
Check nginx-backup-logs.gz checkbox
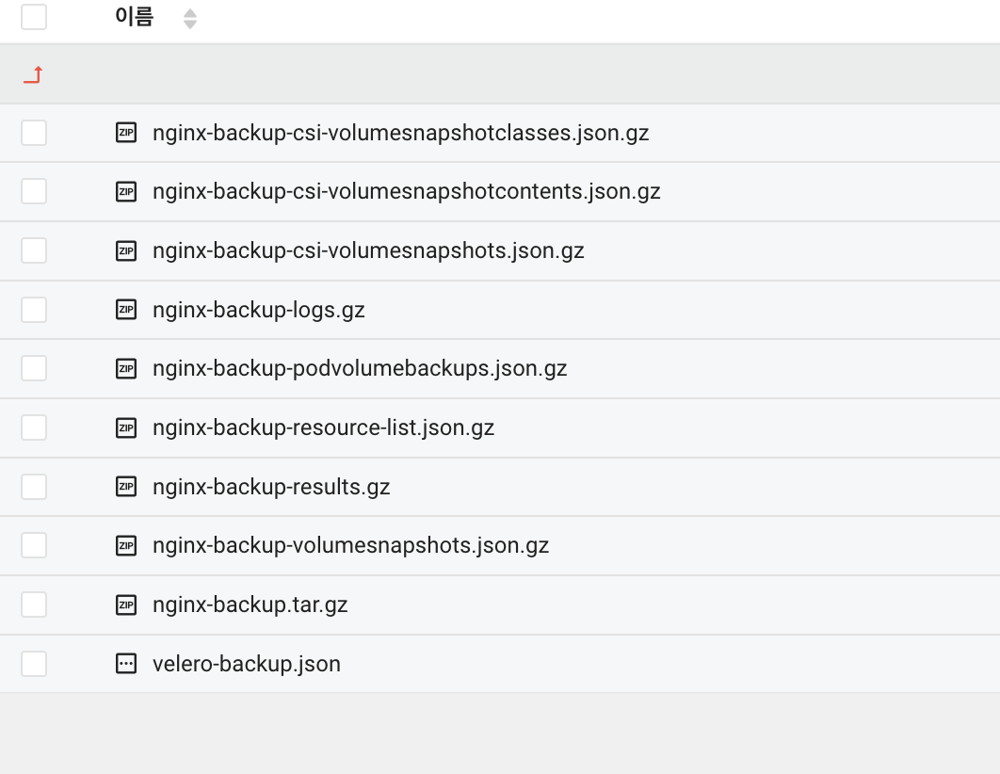(x=34, y=310)
